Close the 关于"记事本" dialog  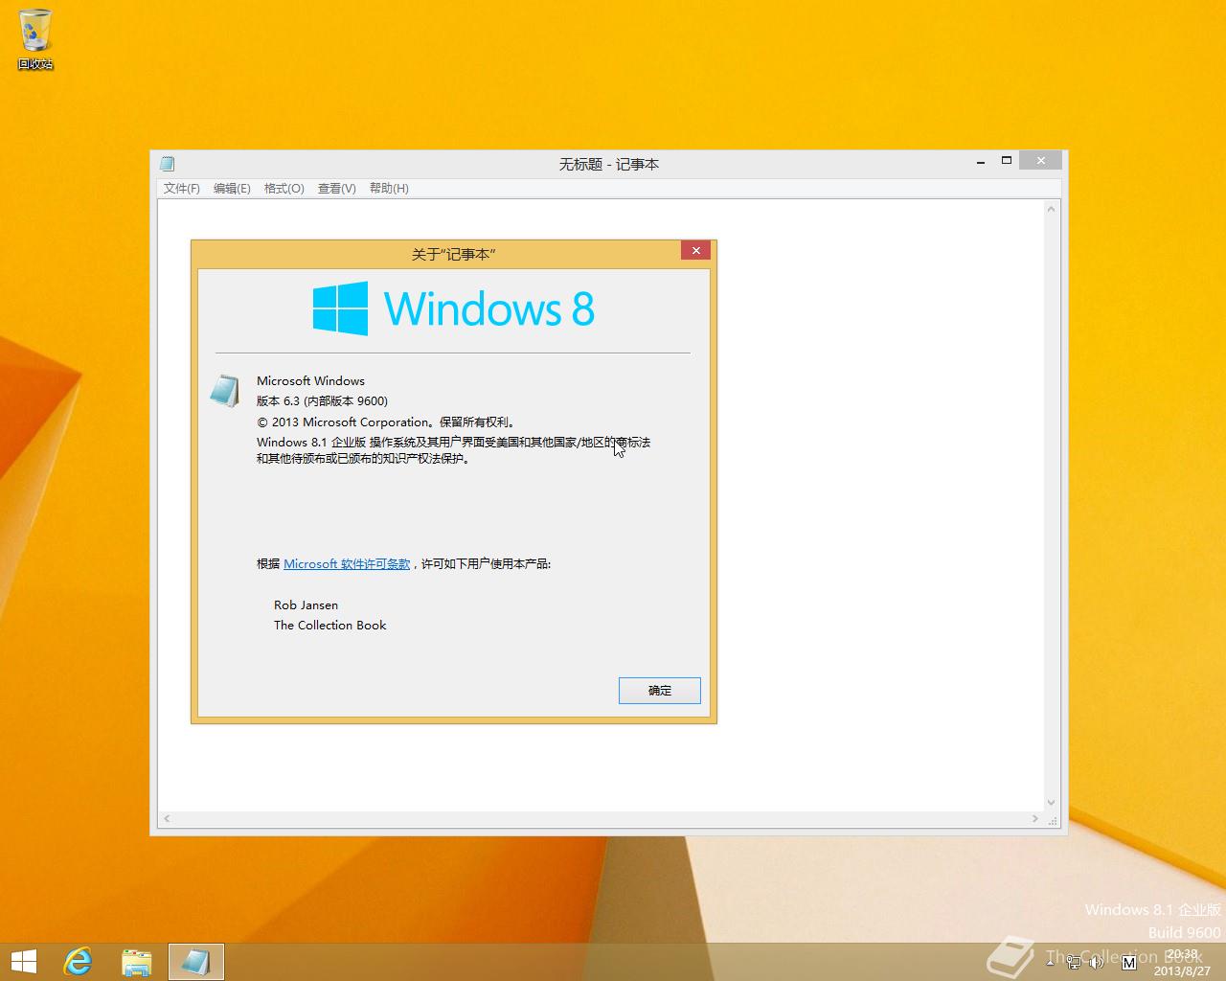(x=696, y=250)
